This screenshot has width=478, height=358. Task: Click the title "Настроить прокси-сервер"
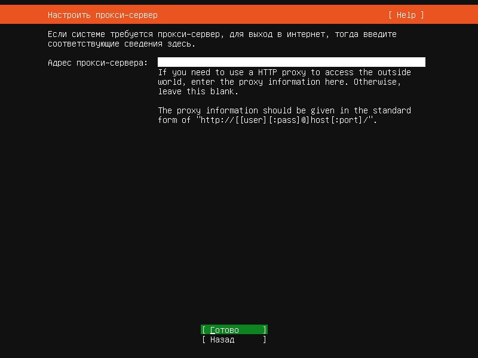(x=103, y=15)
